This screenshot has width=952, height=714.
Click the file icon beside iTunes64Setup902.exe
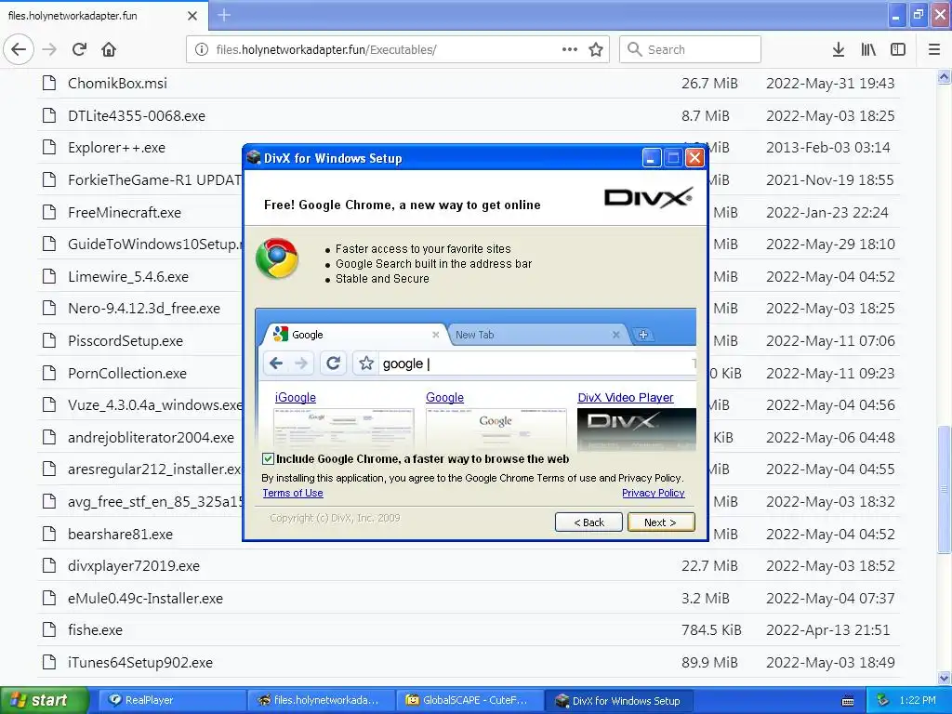[x=49, y=662]
